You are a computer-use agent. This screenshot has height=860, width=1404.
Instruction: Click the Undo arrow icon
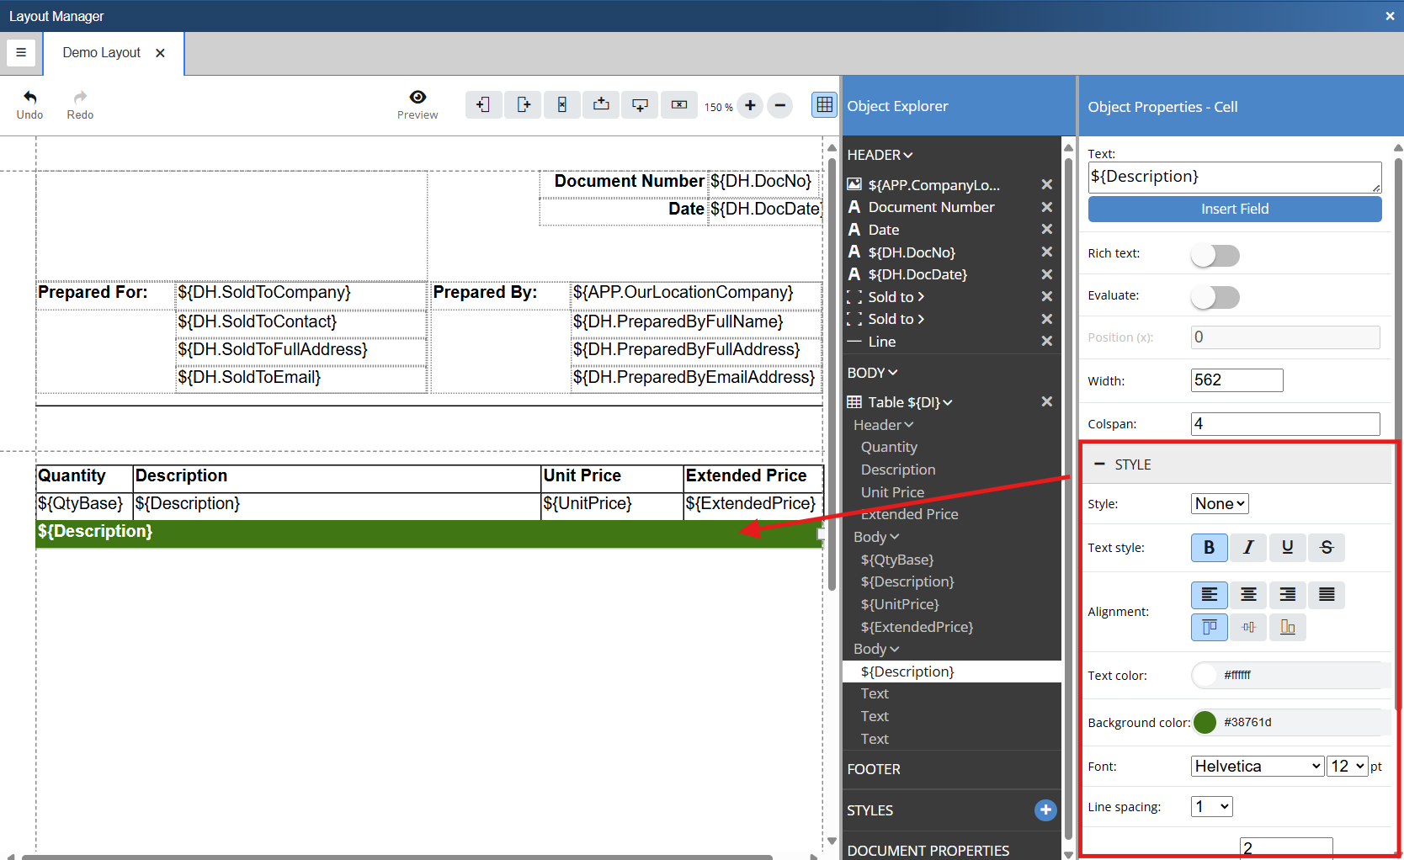coord(29,98)
